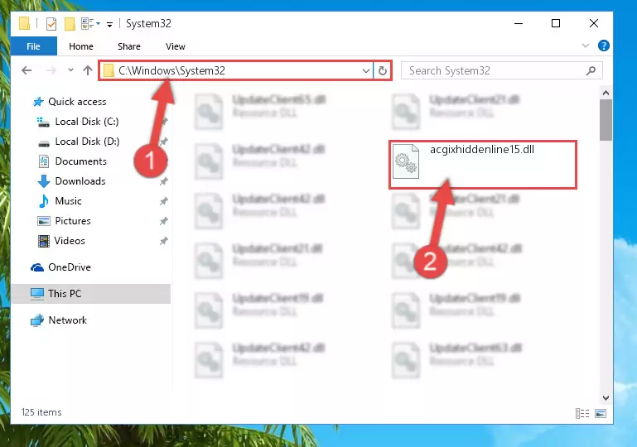Click the pin icon next to Music
The width and height of the screenshot is (637, 447).
[163, 201]
